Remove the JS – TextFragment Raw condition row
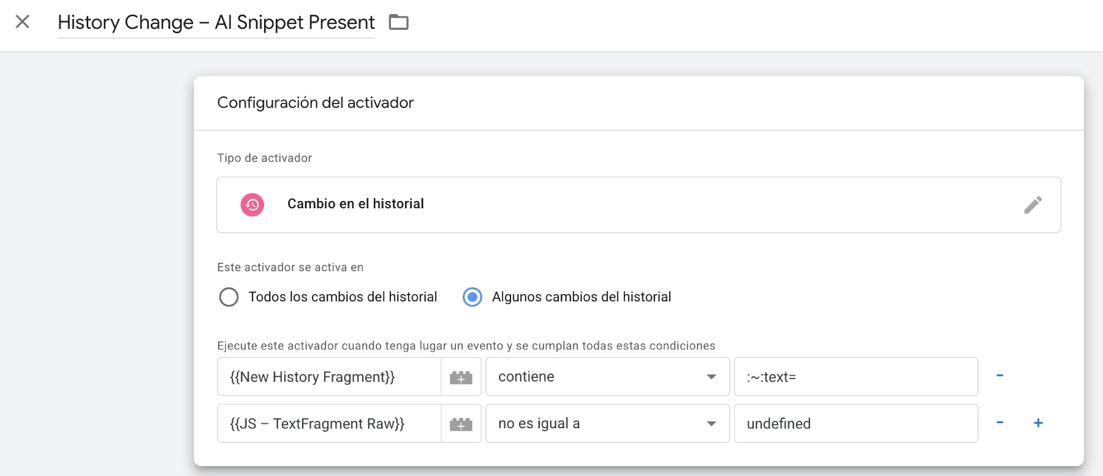The width and height of the screenshot is (1103, 476). 999,423
